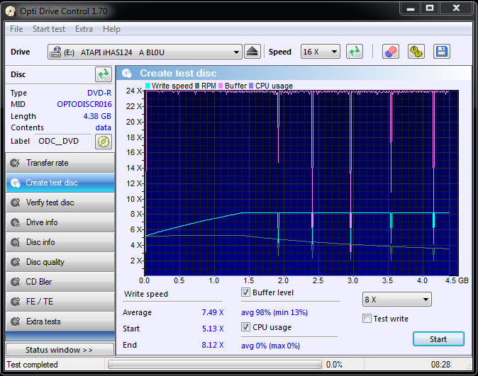Click the MID value OPTODISCR016

(x=84, y=104)
